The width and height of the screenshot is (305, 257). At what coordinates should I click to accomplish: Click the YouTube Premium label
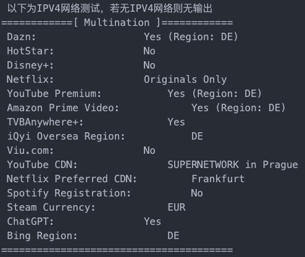point(54,94)
